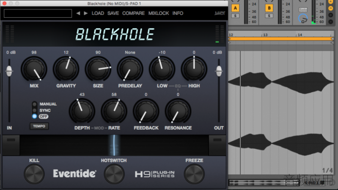
Task: Click the SIZE knob
Action: coord(98,69)
